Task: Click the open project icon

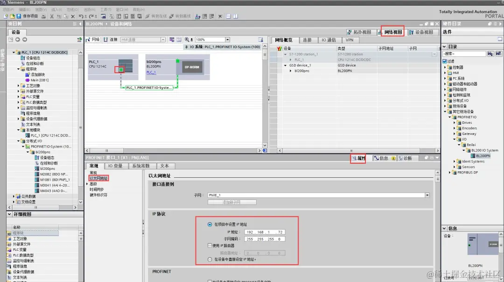Action: 12,16
